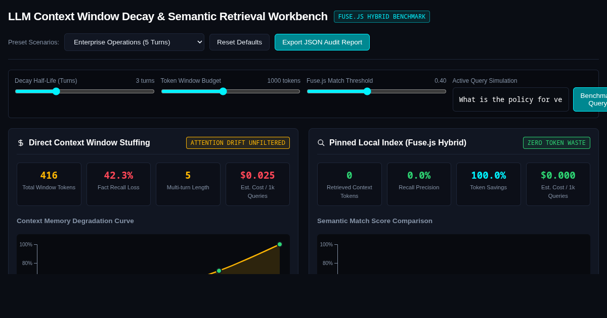607x318 pixels.
Task: Click the Direct Context Window Stuffing heading
Action: tap(90, 143)
